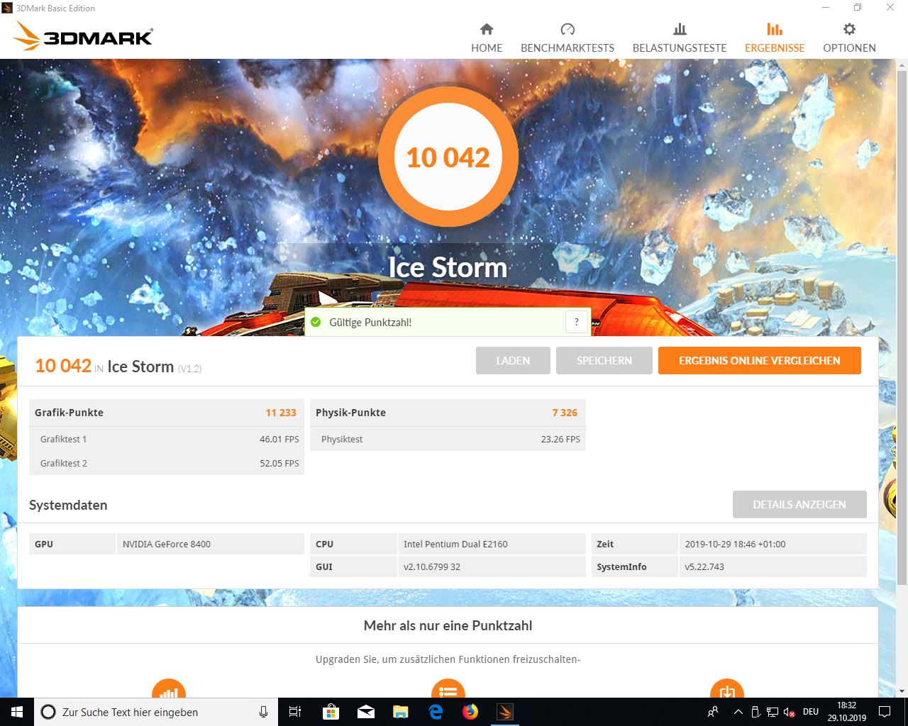Click the orange results chart icon
This screenshot has height=726, width=908.
(775, 29)
